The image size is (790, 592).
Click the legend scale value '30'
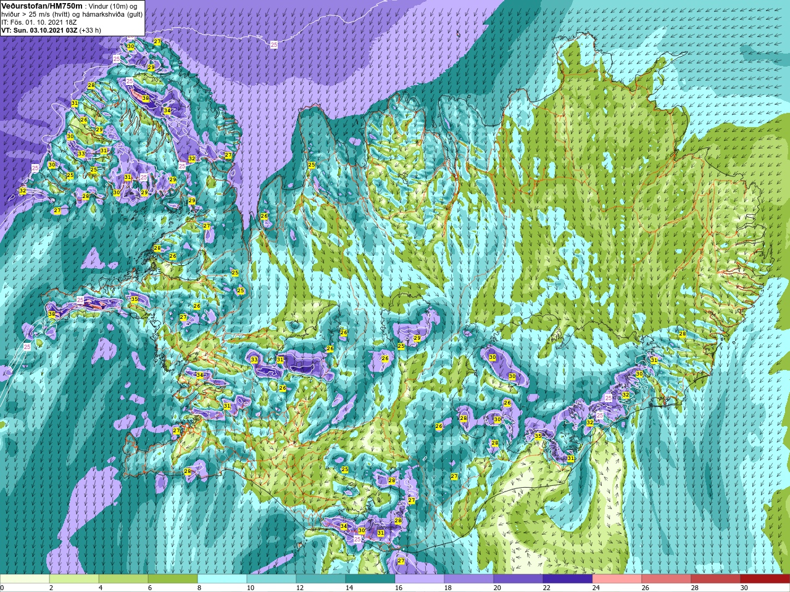[x=744, y=588]
